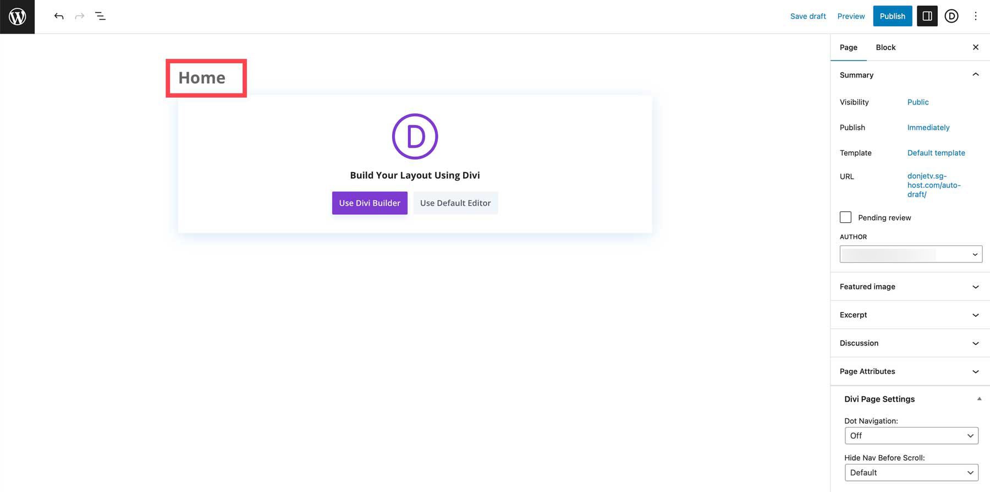Click the large purple Divi logo
The width and height of the screenshot is (990, 492).
click(415, 136)
